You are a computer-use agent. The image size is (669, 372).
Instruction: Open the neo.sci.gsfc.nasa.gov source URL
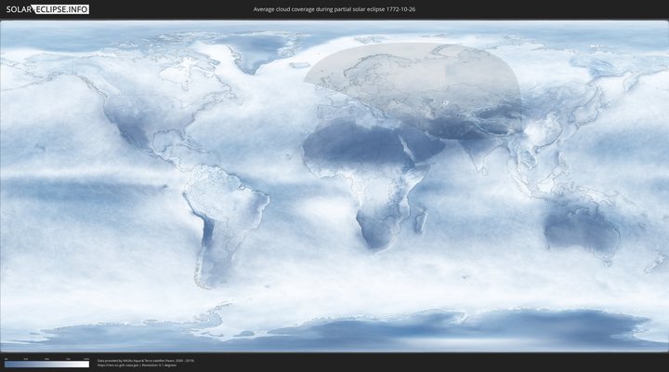(119, 365)
